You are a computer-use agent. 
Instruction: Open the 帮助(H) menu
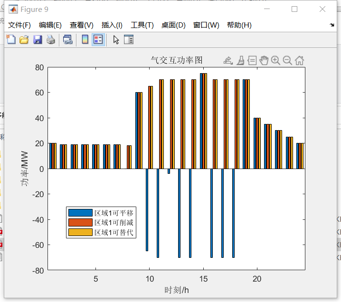pyautogui.click(x=239, y=25)
